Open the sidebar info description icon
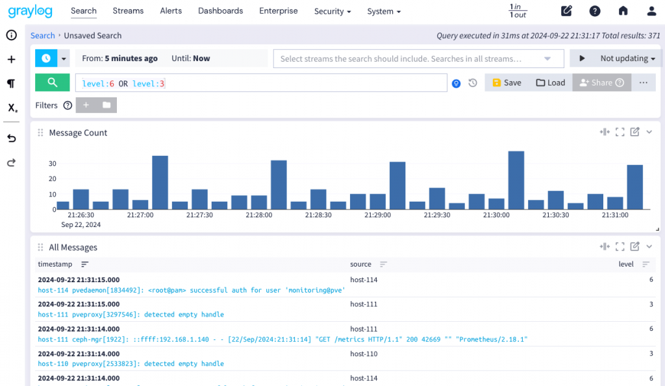Screen dimensions: 665x386 [x=12, y=35]
